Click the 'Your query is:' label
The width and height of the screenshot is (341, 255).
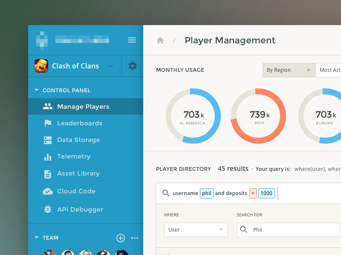(x=273, y=169)
